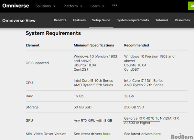This screenshot has height=140, width=194.
Task: Click the Recommended column header
Action: click(136, 45)
